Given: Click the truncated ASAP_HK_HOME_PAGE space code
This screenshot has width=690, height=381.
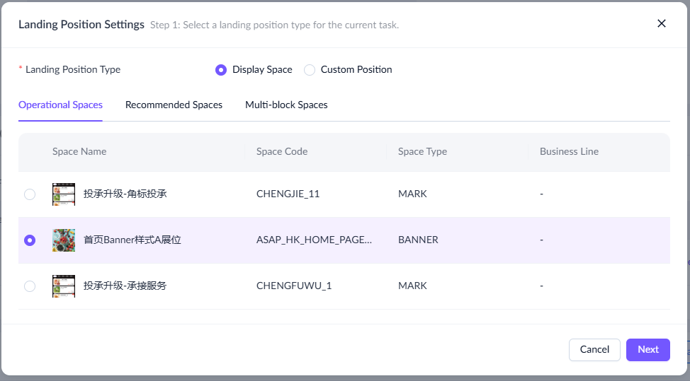Looking at the screenshot, I should (x=314, y=240).
